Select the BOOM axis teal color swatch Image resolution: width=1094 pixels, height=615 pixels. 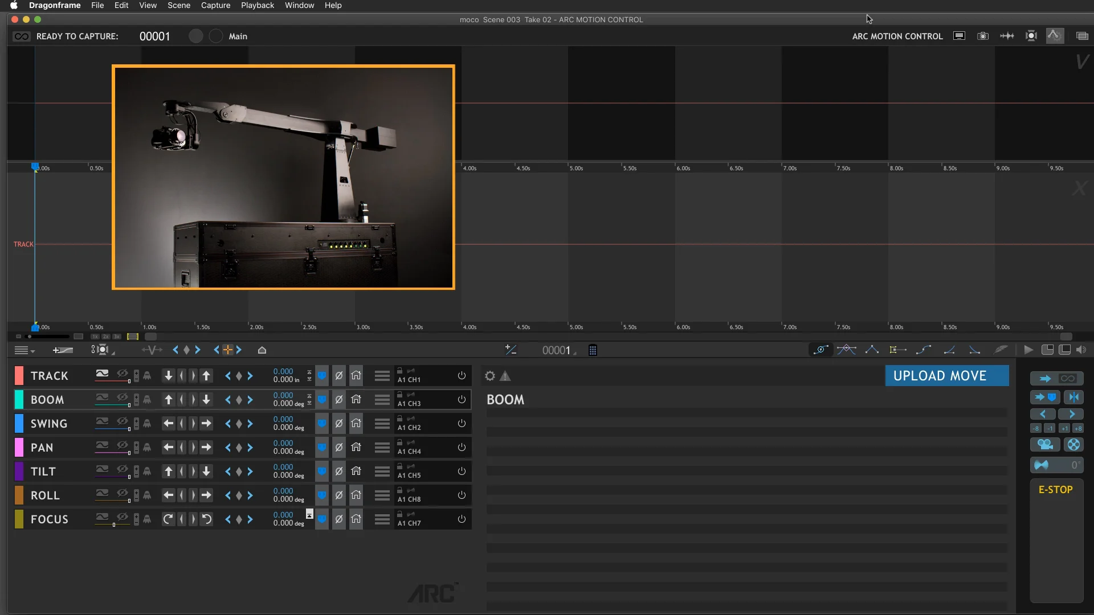(x=19, y=400)
